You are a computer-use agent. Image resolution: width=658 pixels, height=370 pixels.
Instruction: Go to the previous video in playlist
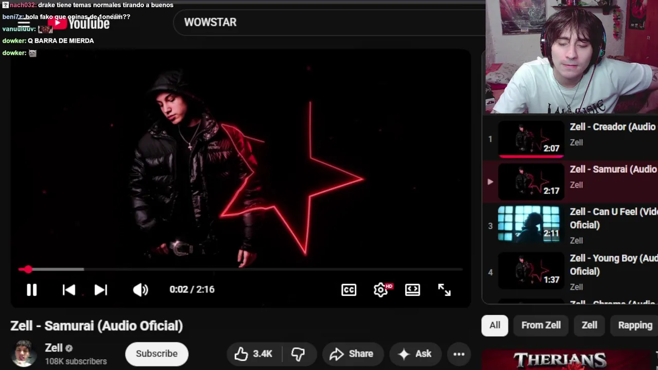[x=69, y=290]
